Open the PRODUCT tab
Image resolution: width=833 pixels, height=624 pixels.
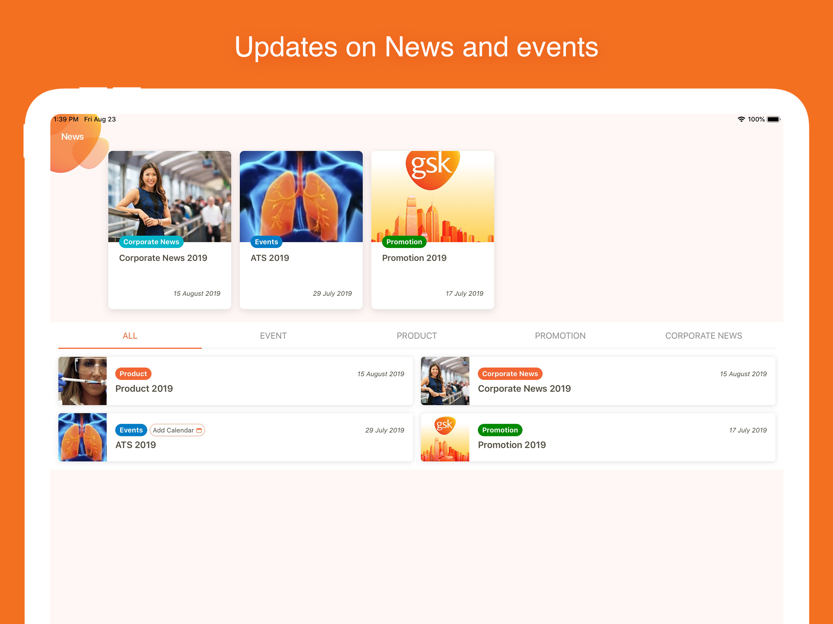pos(417,336)
